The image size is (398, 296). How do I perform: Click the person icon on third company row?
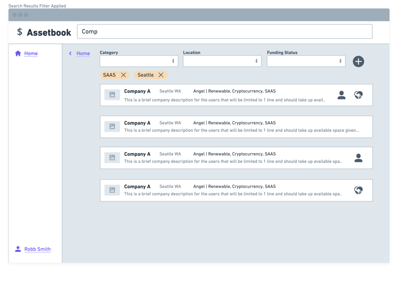tap(358, 158)
